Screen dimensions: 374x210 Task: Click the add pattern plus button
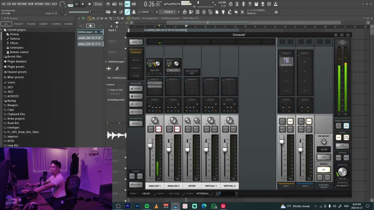coord(179,12)
